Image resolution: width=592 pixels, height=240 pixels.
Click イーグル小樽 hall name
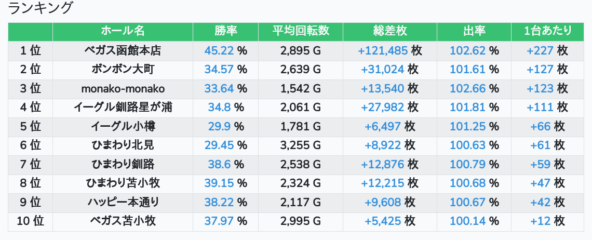(x=123, y=126)
